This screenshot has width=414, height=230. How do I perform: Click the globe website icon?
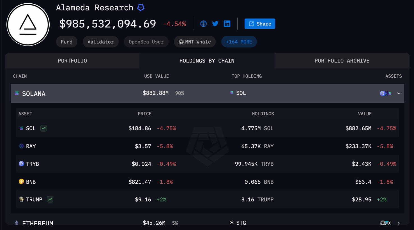click(x=204, y=24)
